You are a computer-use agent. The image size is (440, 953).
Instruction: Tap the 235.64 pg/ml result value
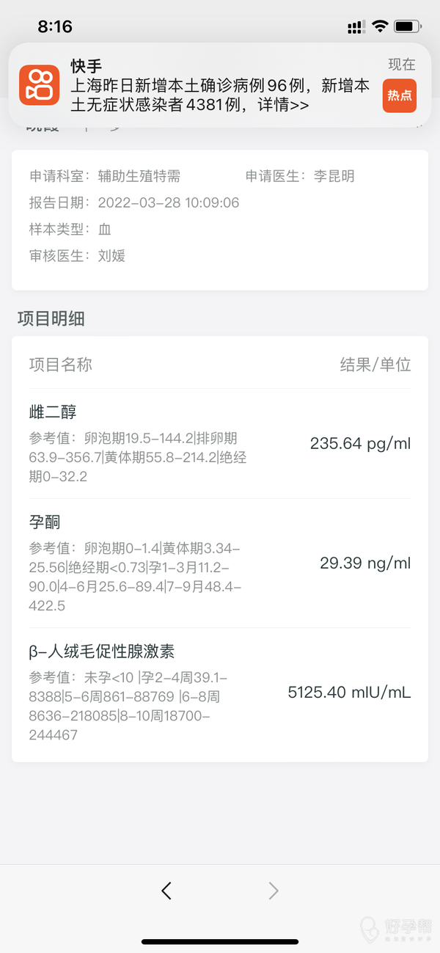(360, 443)
